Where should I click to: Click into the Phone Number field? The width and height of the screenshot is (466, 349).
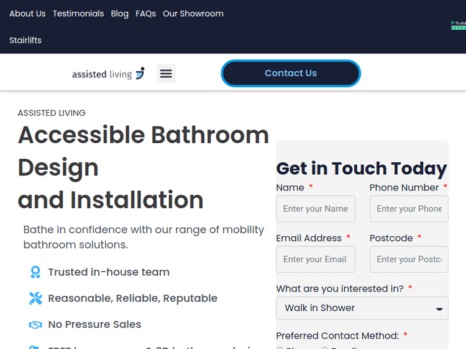(409, 209)
